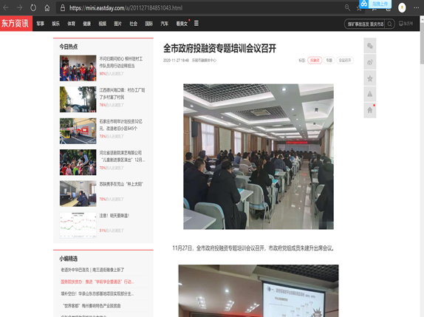Click the home icon in side toolbar
Viewport: 424px width, 317px height.
click(370, 110)
